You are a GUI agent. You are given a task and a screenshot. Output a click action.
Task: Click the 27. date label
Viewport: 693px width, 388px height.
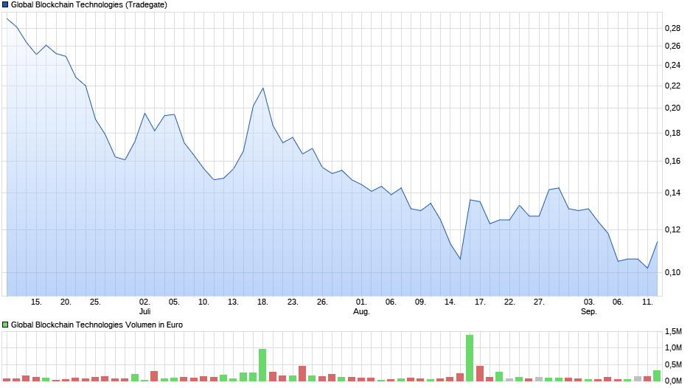tap(539, 302)
